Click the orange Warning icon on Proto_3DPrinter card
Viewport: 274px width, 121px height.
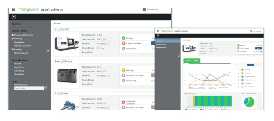click(x=124, y=70)
